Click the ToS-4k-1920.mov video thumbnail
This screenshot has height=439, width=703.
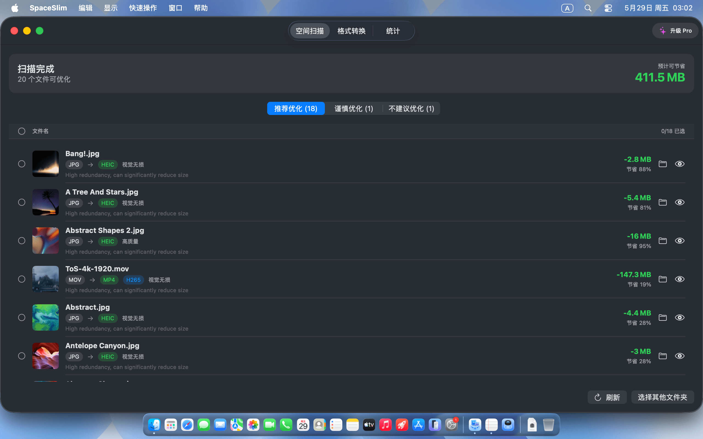coord(46,279)
